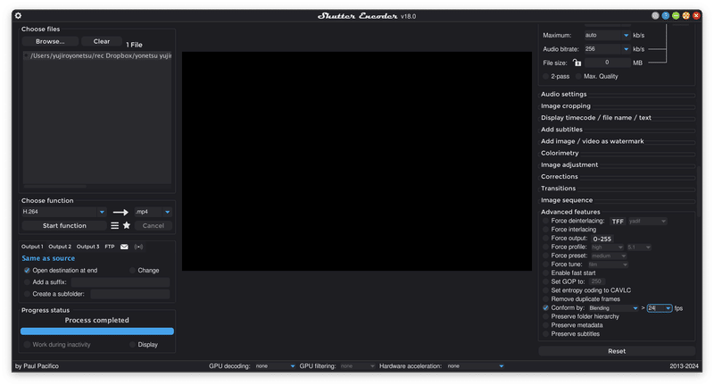Expand the Colorimetry section
The image size is (714, 386).
pos(560,153)
